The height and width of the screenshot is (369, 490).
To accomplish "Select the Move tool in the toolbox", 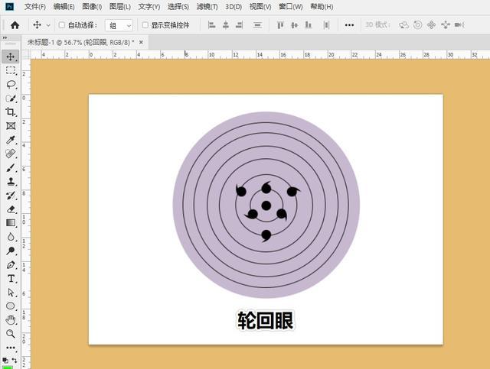I will [10, 57].
